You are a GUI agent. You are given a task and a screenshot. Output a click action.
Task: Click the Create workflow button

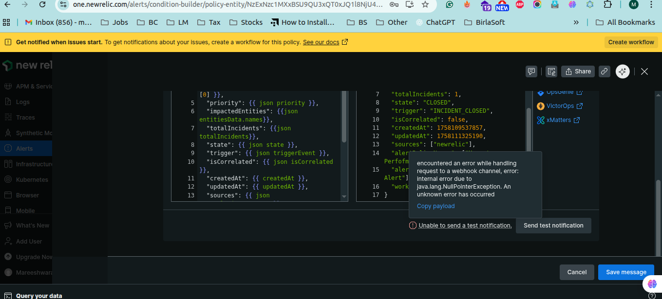(x=631, y=42)
